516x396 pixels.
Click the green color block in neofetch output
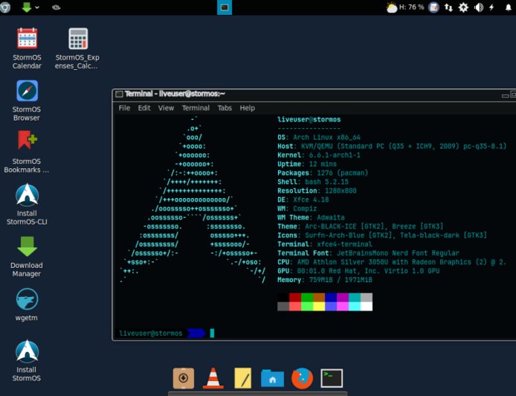[307, 298]
